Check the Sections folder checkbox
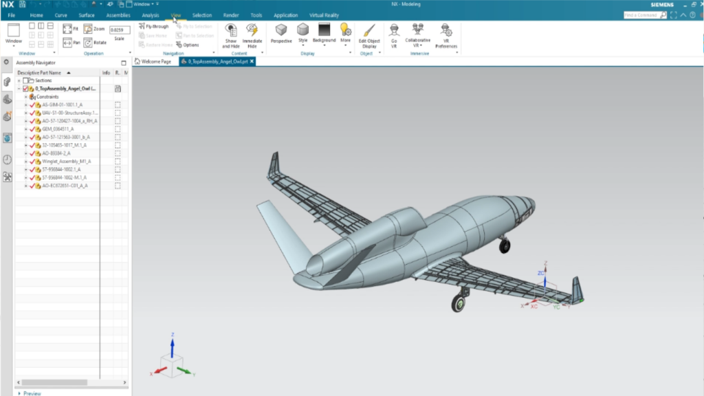 pos(26,80)
